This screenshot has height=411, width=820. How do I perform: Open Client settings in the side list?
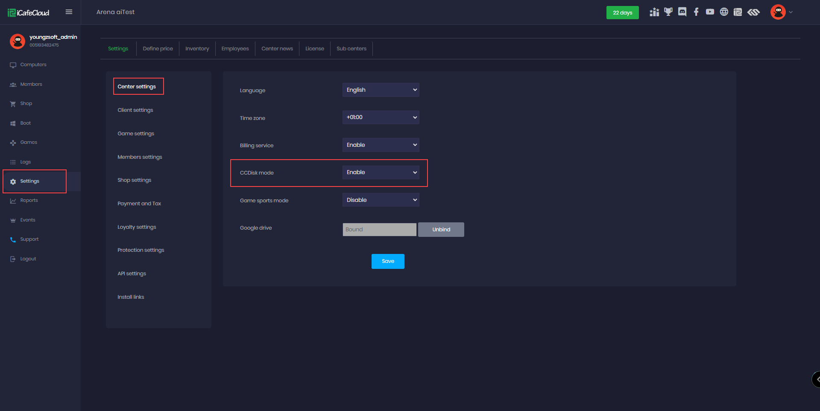135,110
